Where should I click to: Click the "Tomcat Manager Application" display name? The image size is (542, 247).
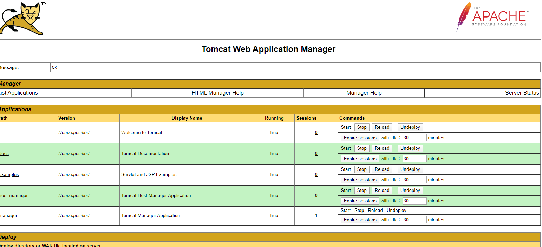point(150,216)
